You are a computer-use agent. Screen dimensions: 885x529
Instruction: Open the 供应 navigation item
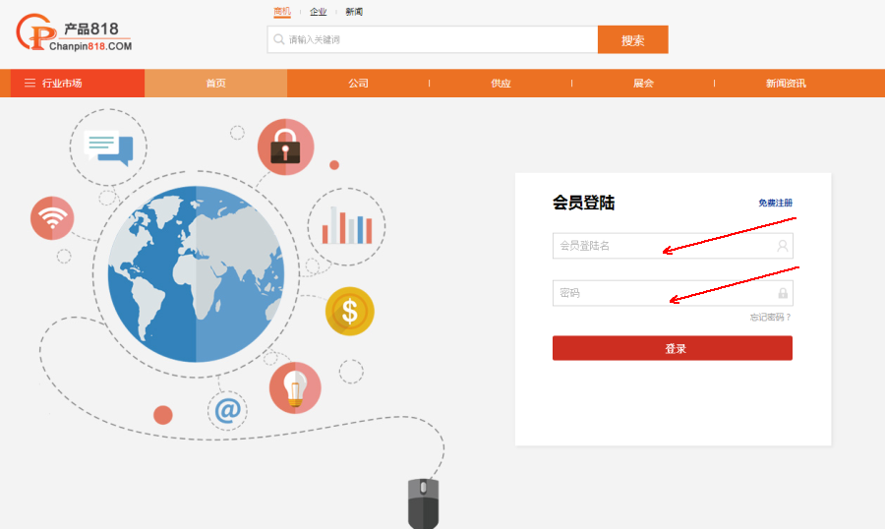501,84
